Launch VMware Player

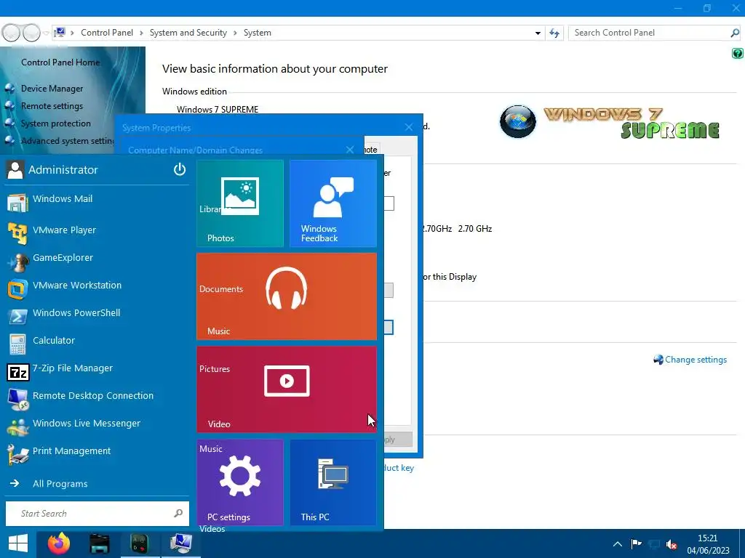[x=64, y=230]
